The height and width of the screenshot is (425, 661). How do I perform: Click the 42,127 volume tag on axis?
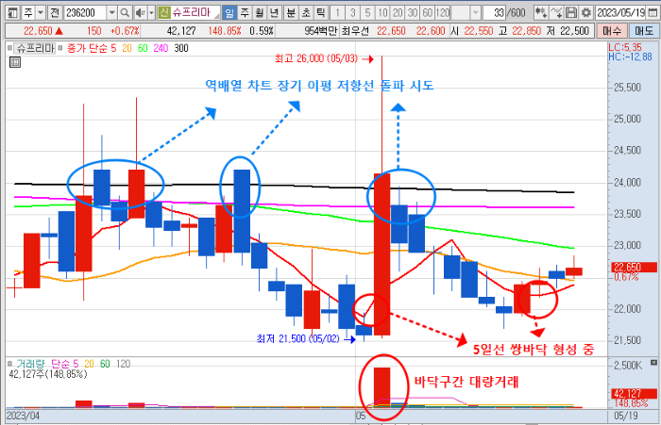(634, 394)
